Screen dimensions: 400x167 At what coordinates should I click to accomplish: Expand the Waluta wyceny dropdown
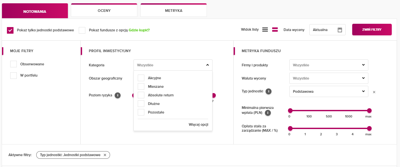coord(329,78)
